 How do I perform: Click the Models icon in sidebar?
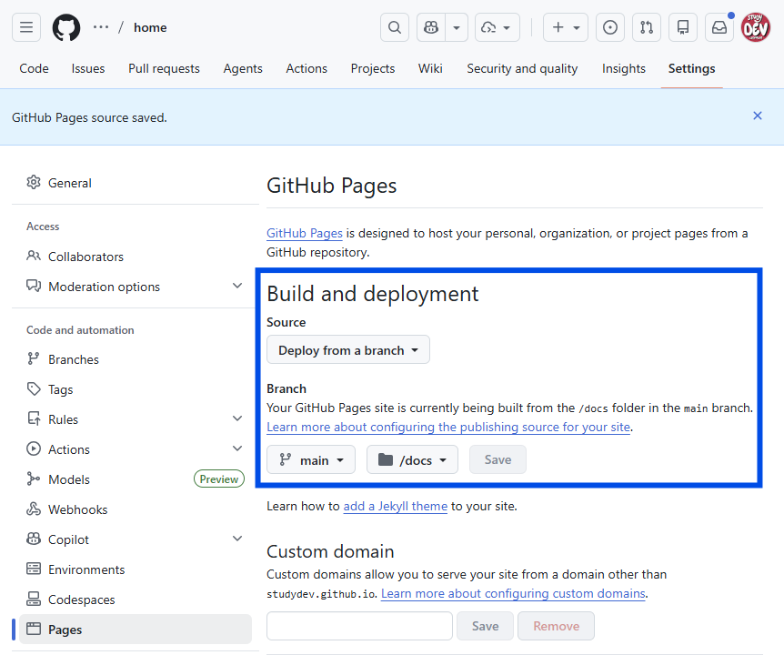(34, 479)
